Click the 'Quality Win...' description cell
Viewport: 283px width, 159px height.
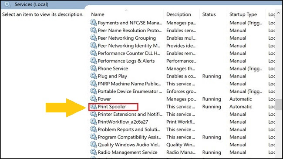[x=181, y=145]
